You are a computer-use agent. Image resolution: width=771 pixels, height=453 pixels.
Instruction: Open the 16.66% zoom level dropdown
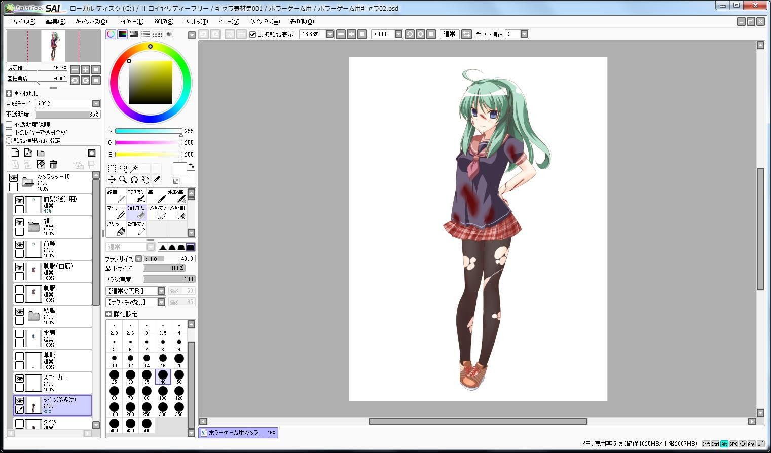[x=329, y=34]
